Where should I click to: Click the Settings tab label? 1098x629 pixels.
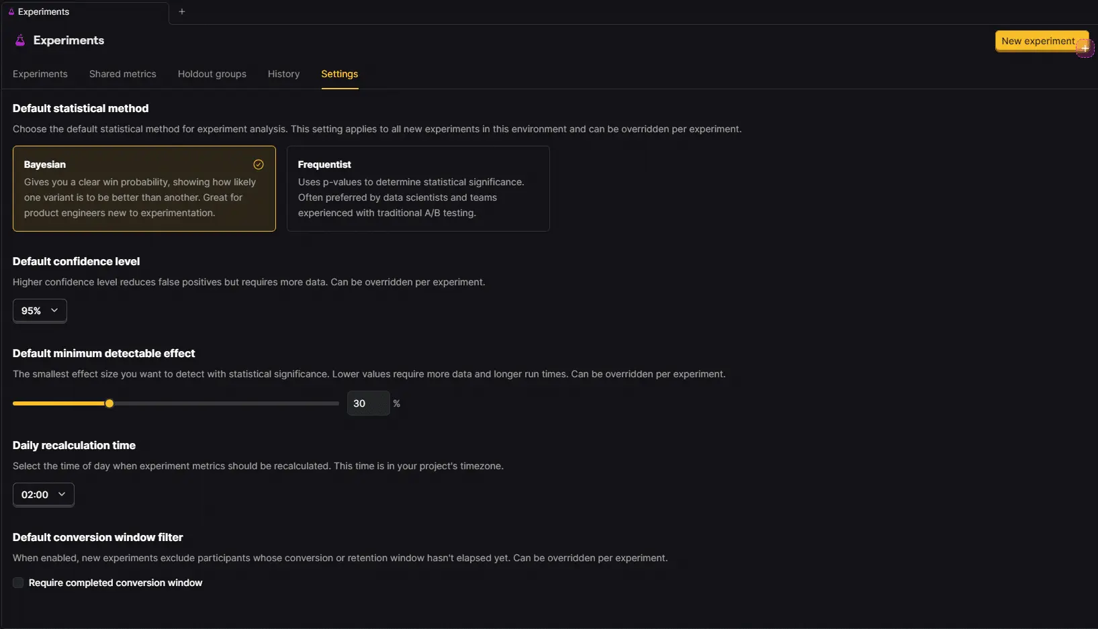tap(339, 74)
